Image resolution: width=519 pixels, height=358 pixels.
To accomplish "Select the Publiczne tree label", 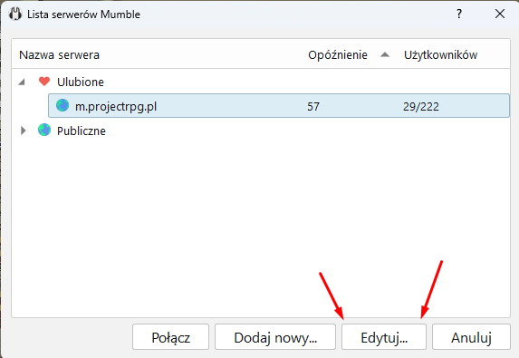I will coord(82,131).
